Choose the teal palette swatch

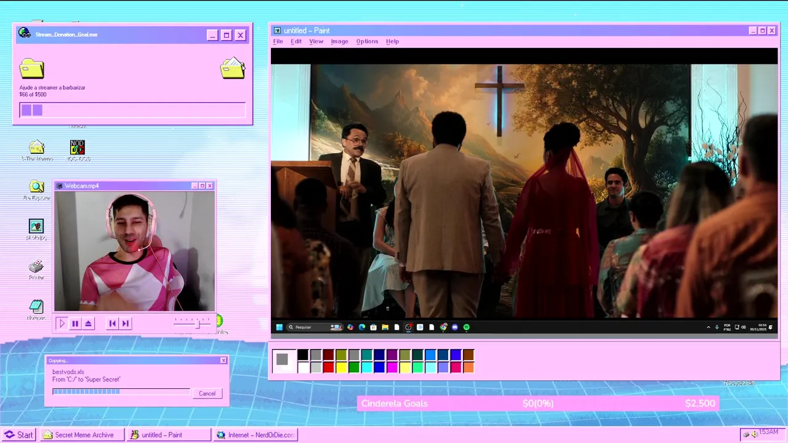[367, 355]
